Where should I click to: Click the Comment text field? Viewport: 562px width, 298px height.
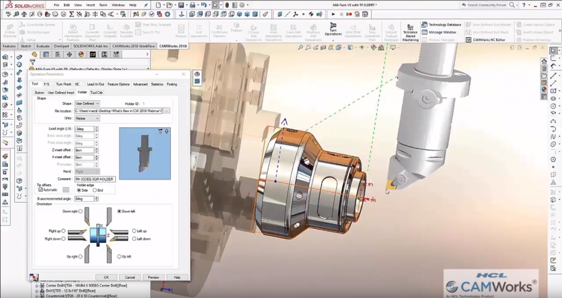click(94, 179)
